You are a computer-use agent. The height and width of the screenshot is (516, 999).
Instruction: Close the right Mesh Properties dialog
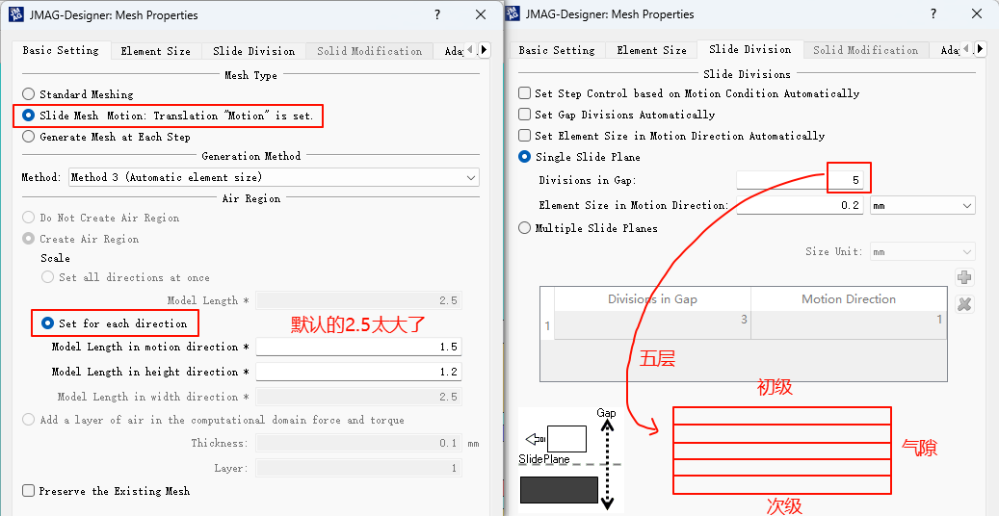point(977,14)
